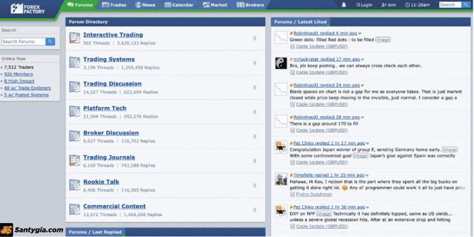The width and height of the screenshot is (474, 237).
Task: Click the Trading Discussion forum icon
Action: click(75, 87)
